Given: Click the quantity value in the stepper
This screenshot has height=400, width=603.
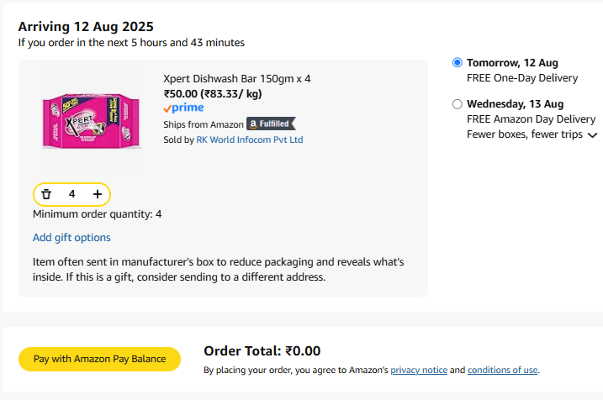Looking at the screenshot, I should (x=72, y=194).
